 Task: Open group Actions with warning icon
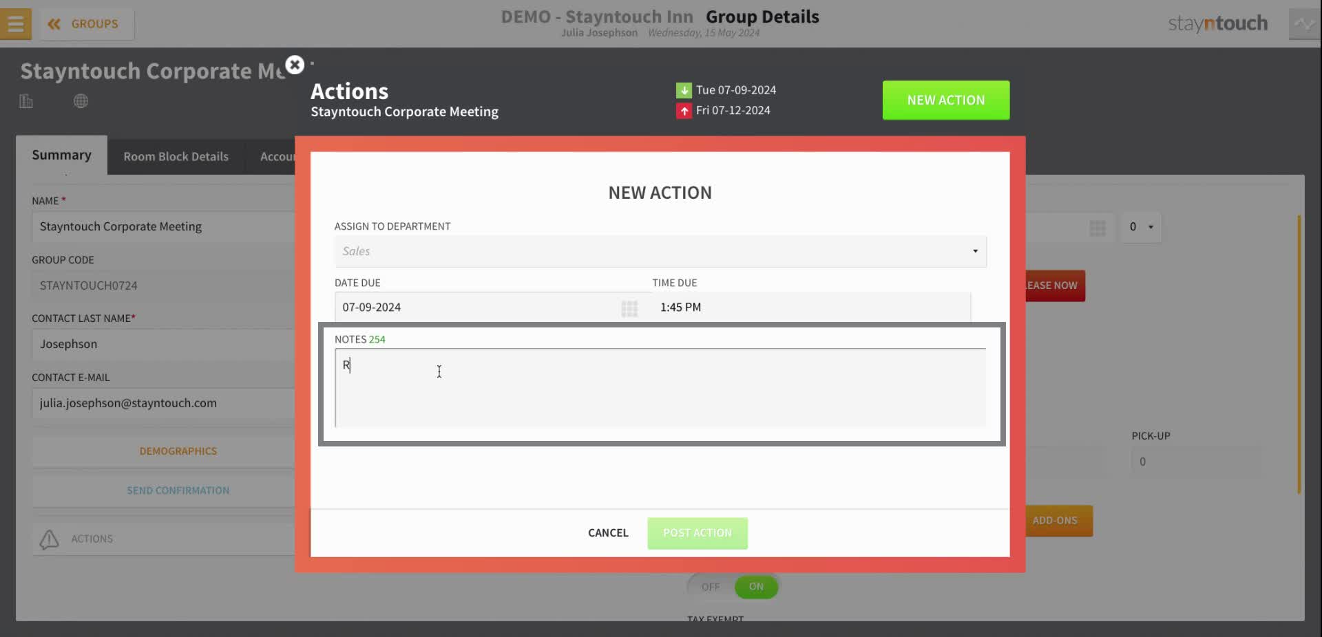click(x=163, y=539)
